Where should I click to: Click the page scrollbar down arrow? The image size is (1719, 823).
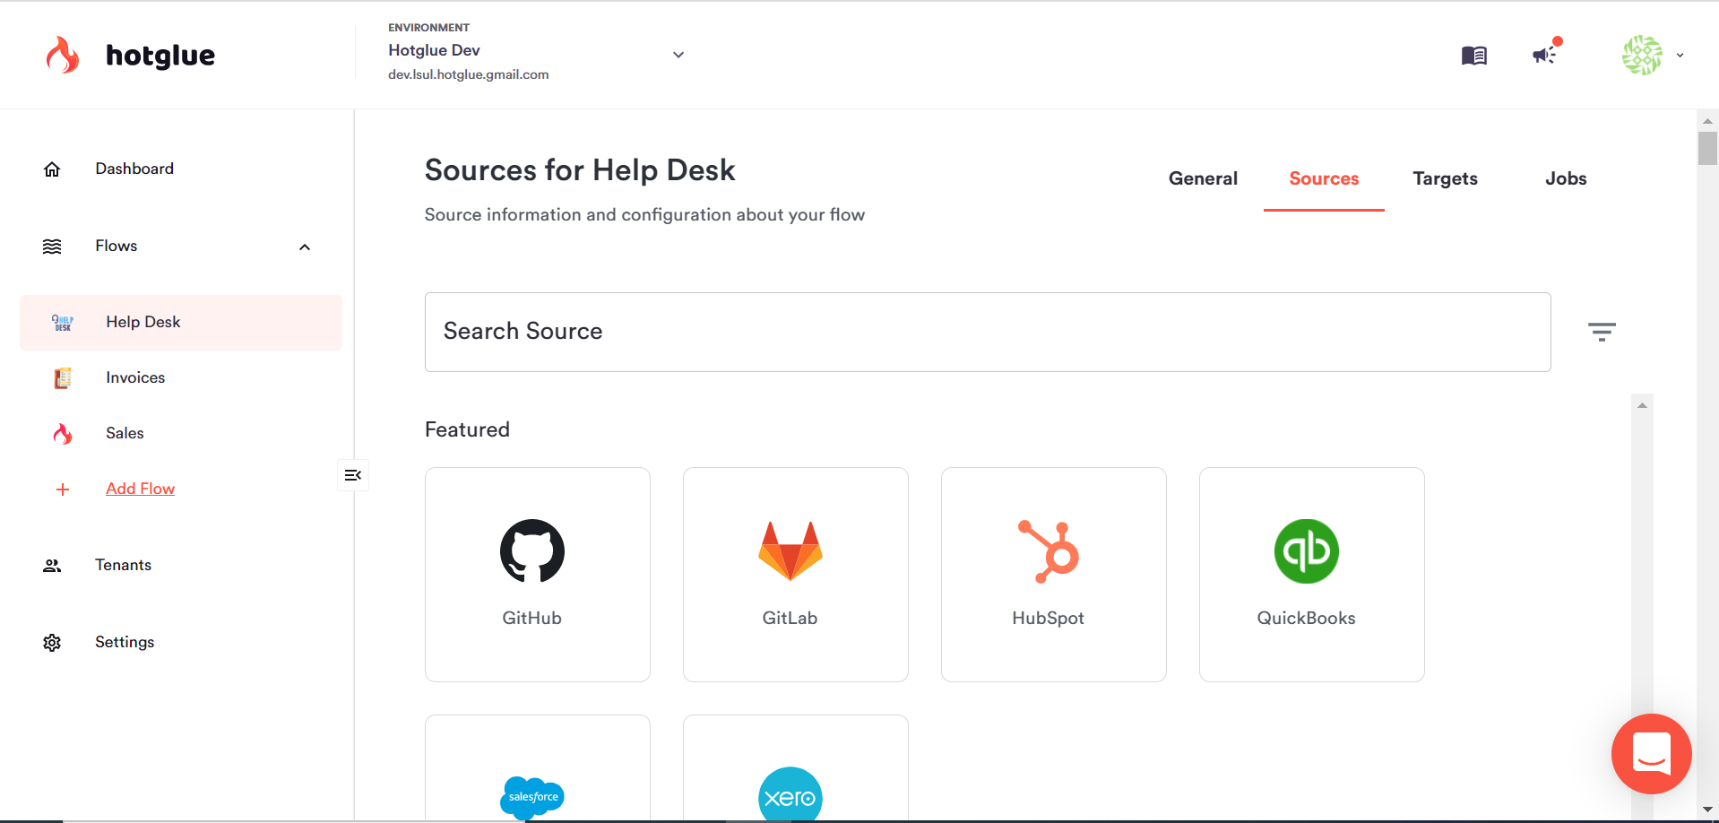1707,809
